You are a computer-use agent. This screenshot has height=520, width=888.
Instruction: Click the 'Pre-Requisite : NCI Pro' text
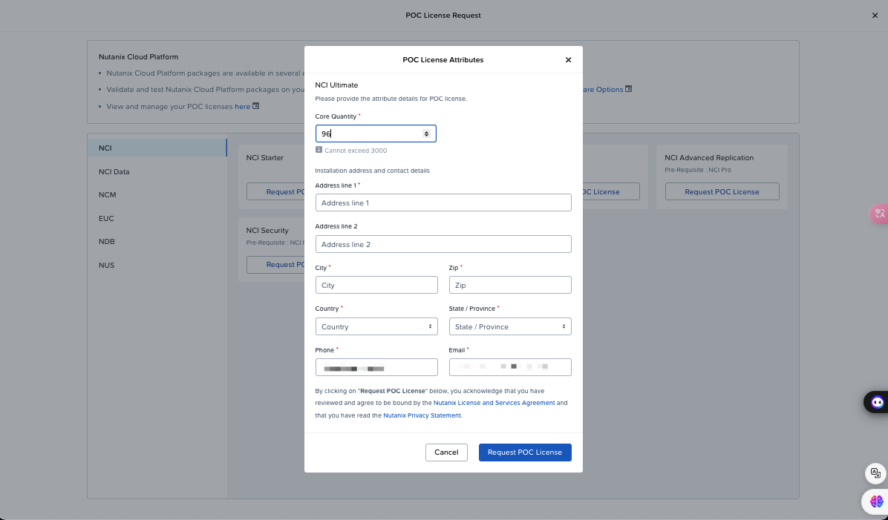pos(698,170)
